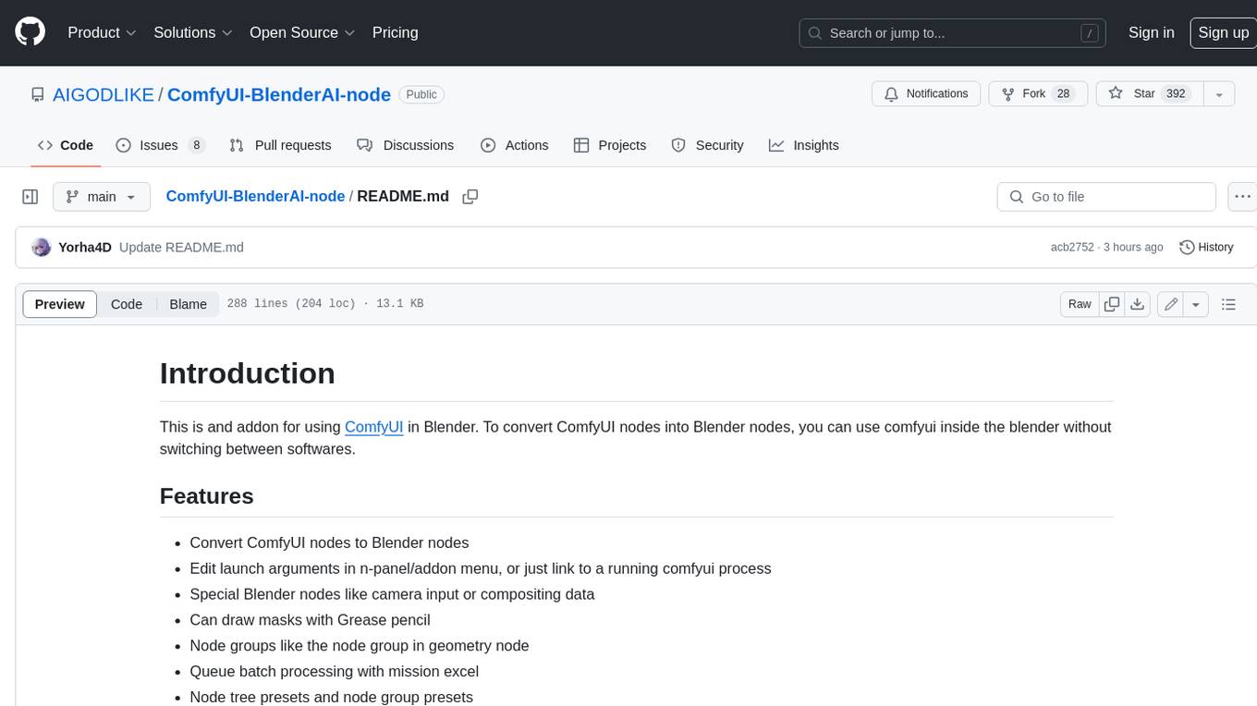
Task: Expand the Product menu
Action: coord(102,32)
